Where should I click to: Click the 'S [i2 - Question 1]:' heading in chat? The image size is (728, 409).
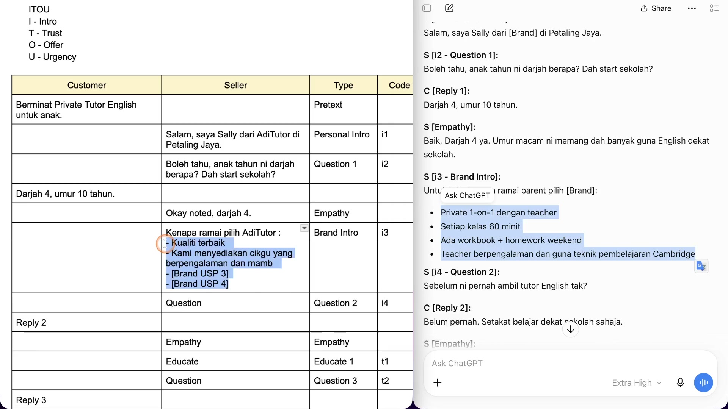461,55
